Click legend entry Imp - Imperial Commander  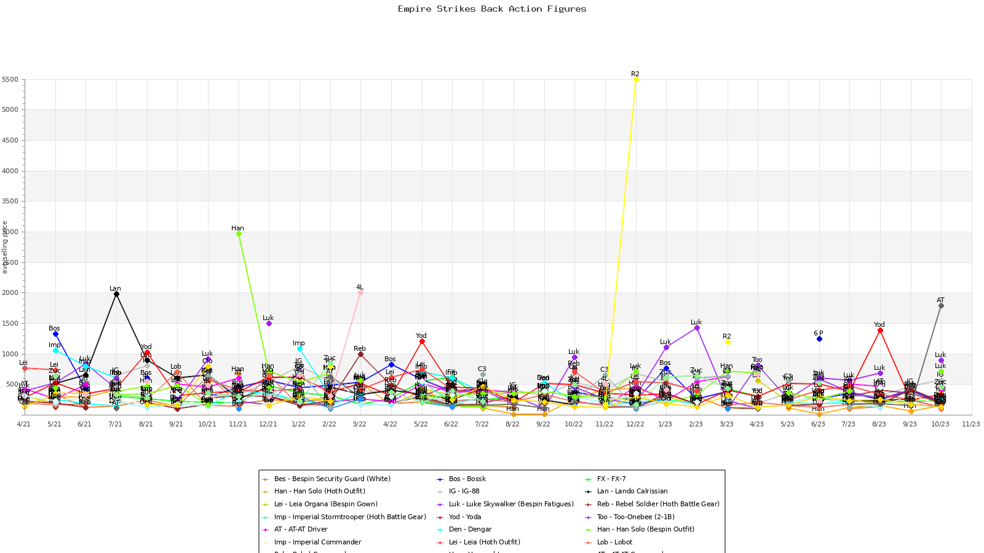pos(318,542)
